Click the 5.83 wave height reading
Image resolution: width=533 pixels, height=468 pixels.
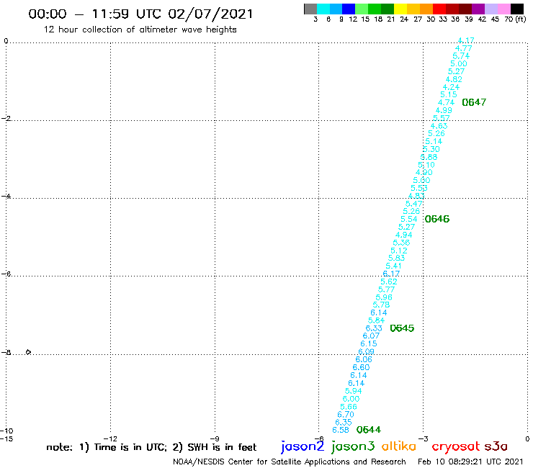click(396, 258)
